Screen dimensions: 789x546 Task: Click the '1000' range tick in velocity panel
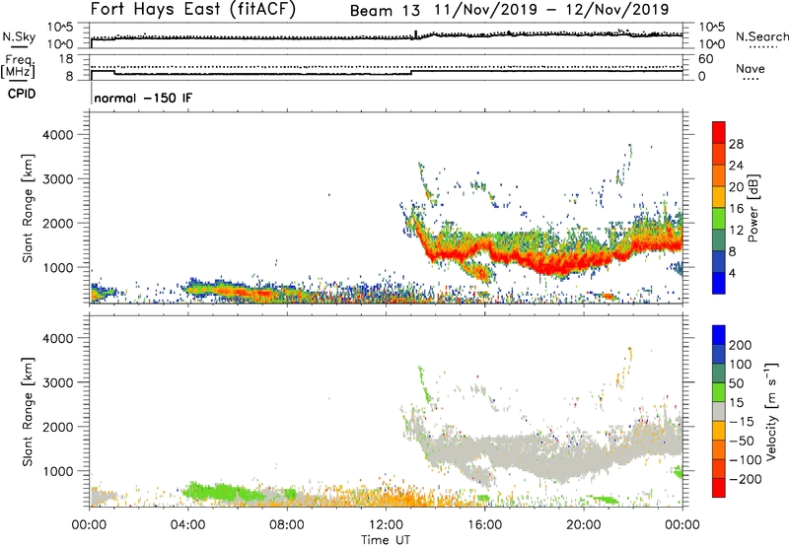tap(57, 471)
